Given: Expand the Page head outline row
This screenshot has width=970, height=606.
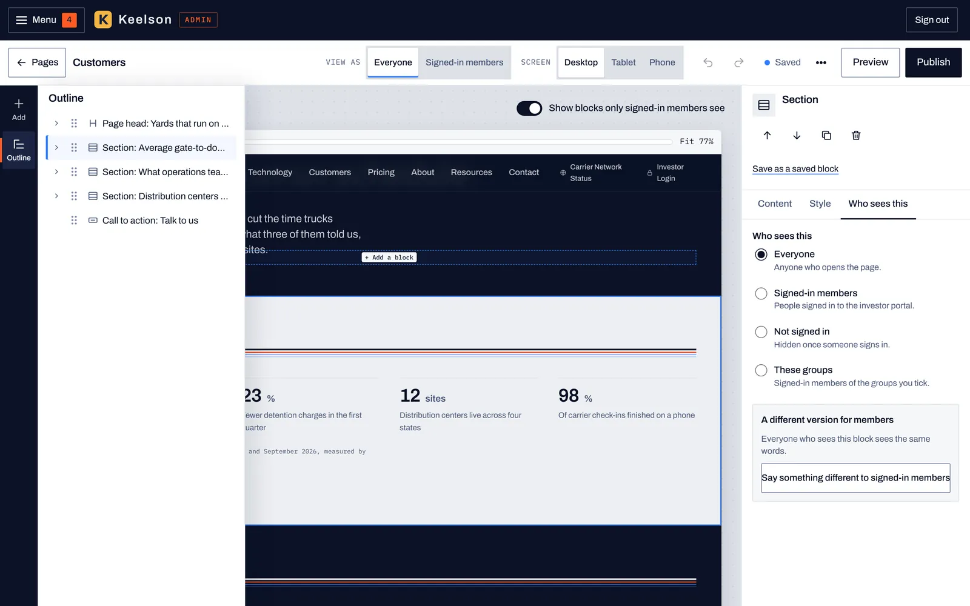Looking at the screenshot, I should (x=56, y=123).
